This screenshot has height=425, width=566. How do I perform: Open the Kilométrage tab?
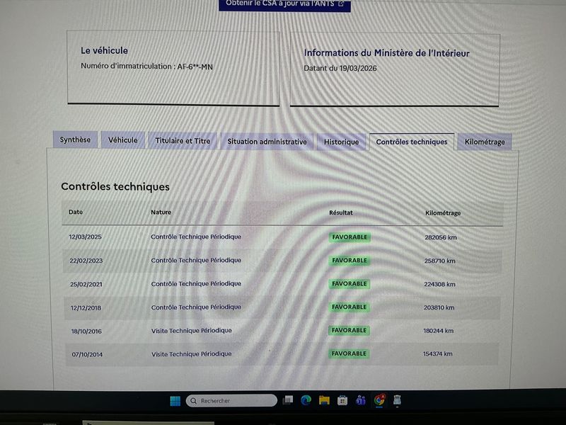coord(485,142)
